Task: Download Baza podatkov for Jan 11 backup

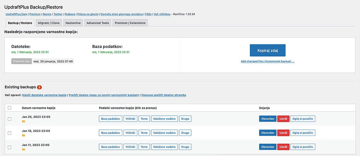Action: point(111,147)
